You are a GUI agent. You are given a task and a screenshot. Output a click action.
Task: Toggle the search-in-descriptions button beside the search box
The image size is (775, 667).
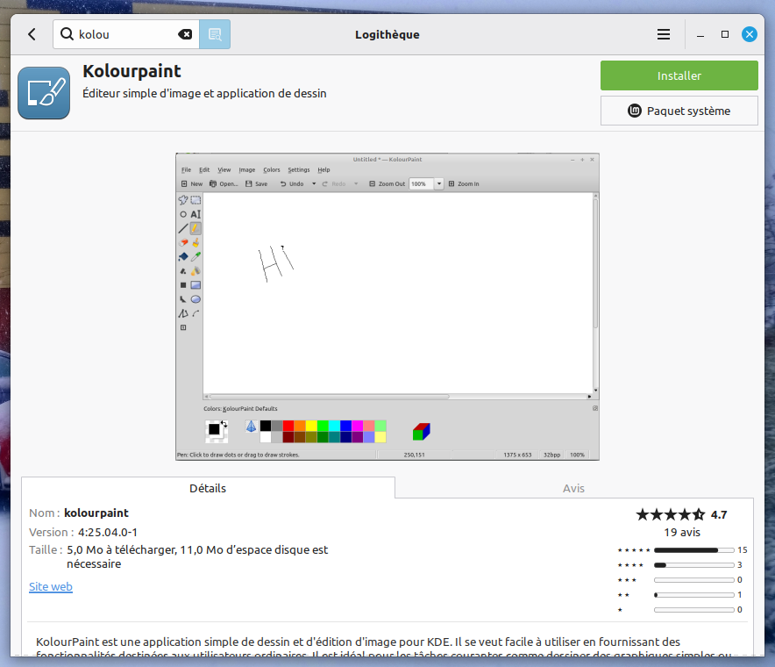215,34
